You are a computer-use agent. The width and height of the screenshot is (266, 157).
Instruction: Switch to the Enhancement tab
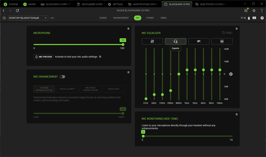pyautogui.click(x=121, y=18)
